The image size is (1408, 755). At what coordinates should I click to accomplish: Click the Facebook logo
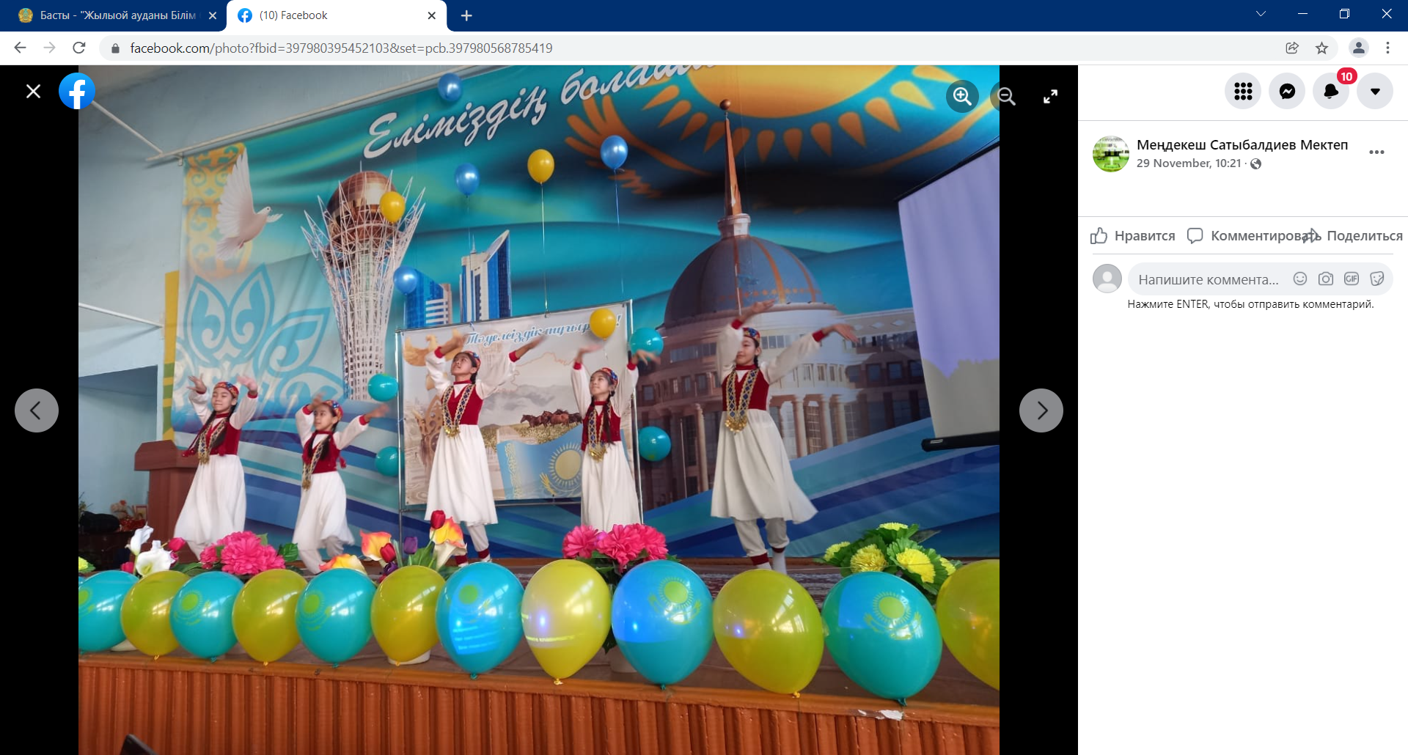(x=77, y=92)
